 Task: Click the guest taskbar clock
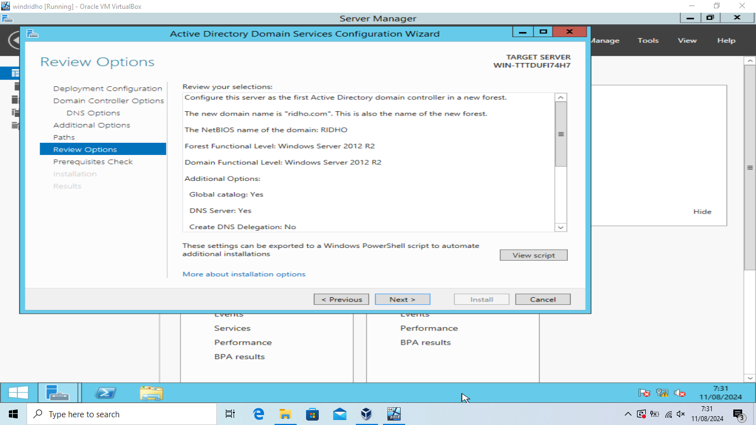pyautogui.click(x=721, y=393)
